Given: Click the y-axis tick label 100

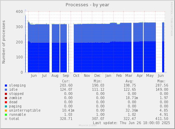Looking at the screenshot, I should tap(19, 57).
